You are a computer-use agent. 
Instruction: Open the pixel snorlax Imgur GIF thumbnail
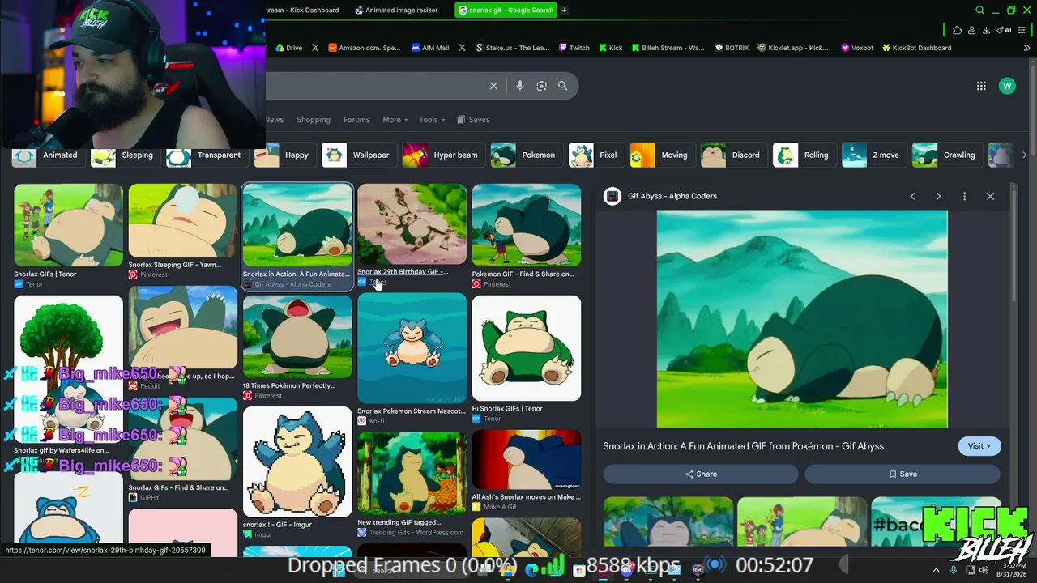tap(297, 462)
